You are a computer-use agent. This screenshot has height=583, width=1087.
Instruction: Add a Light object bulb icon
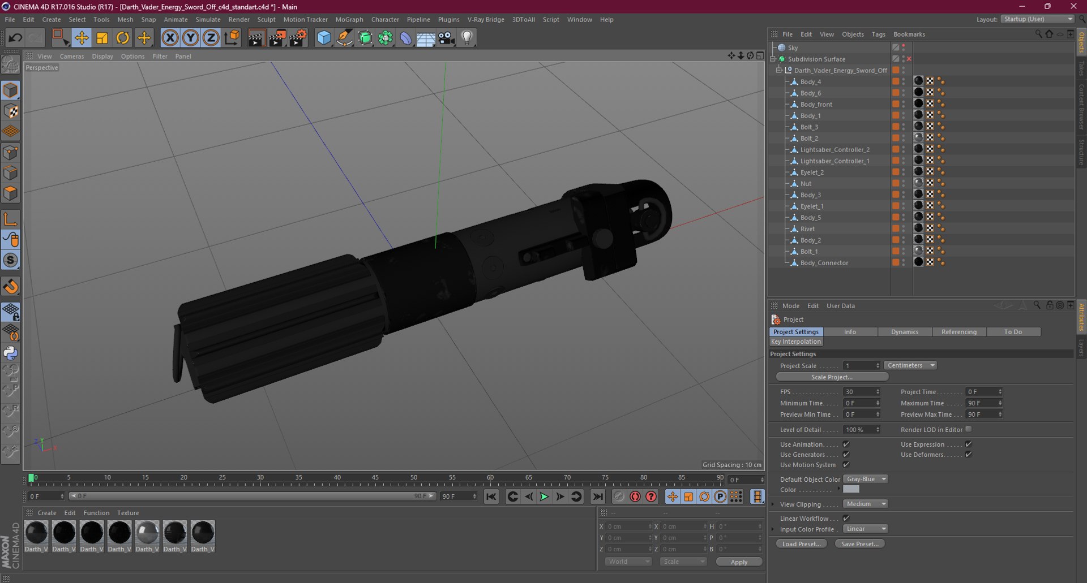tap(467, 38)
